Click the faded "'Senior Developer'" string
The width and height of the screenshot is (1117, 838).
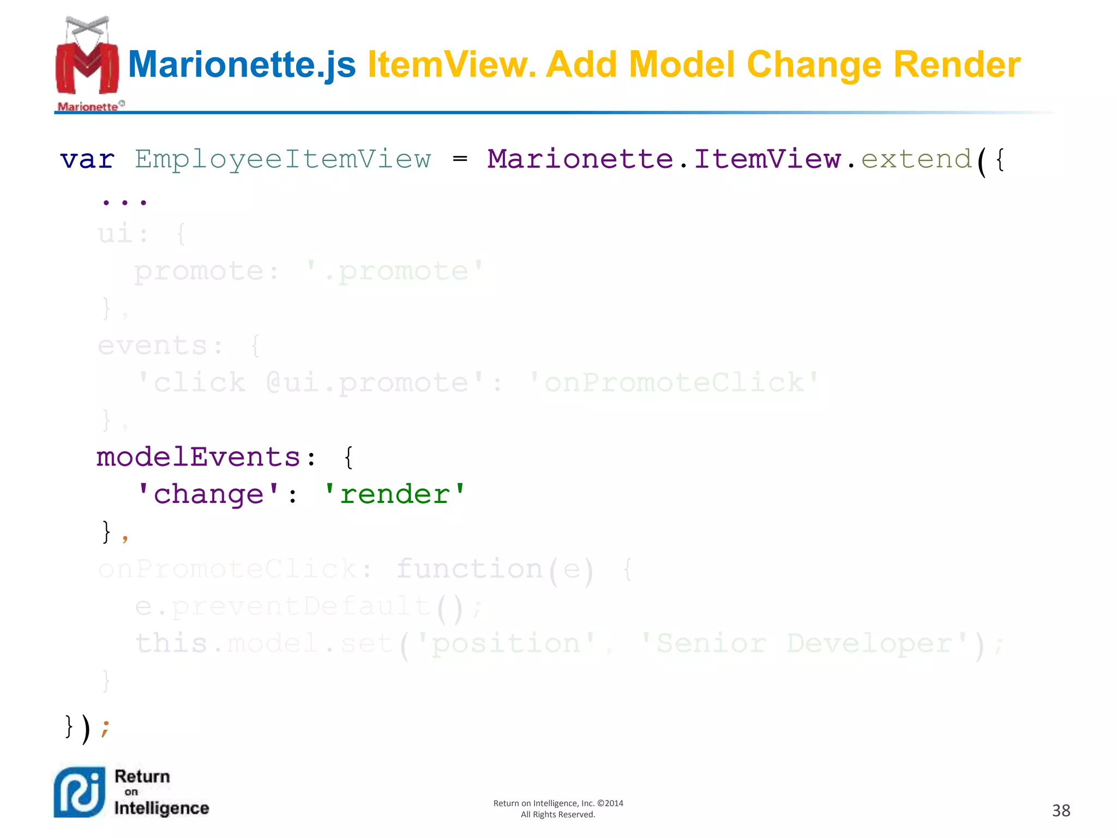(x=804, y=644)
